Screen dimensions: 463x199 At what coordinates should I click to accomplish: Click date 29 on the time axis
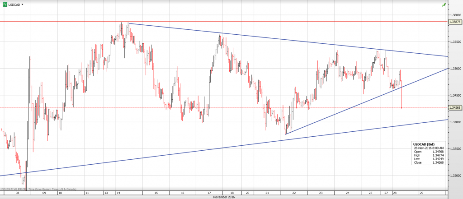coord(422,193)
